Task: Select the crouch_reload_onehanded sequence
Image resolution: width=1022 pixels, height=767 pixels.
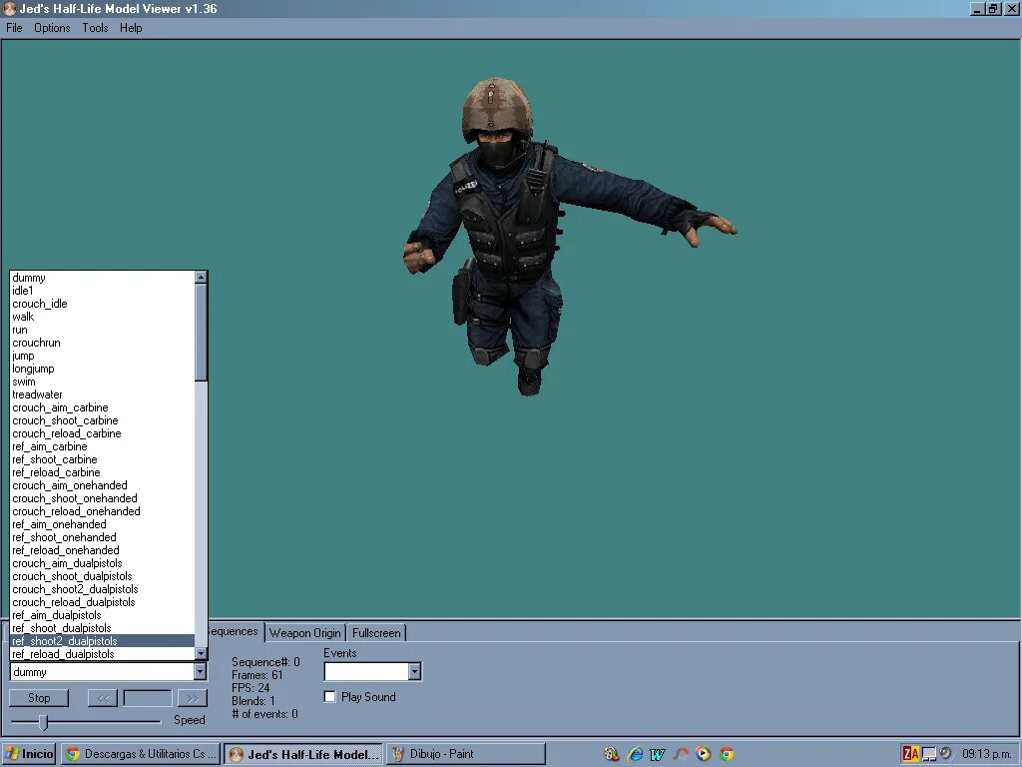Action: (x=103, y=512)
